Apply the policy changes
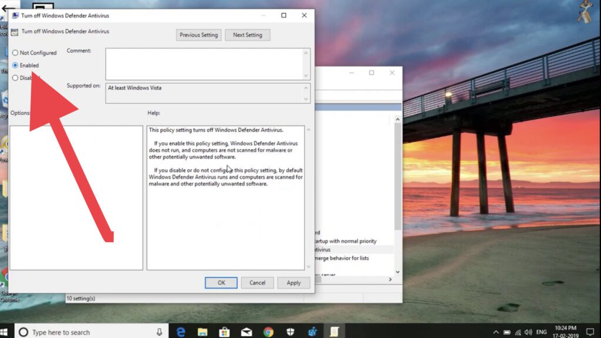This screenshot has width=601, height=338. point(293,282)
